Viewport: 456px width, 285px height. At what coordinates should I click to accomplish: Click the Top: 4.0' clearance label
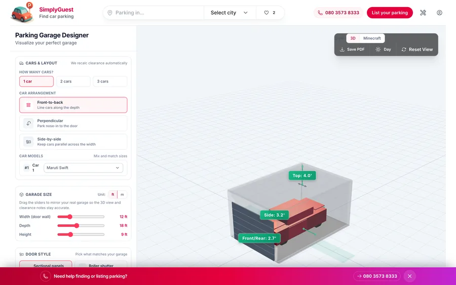[302, 176]
